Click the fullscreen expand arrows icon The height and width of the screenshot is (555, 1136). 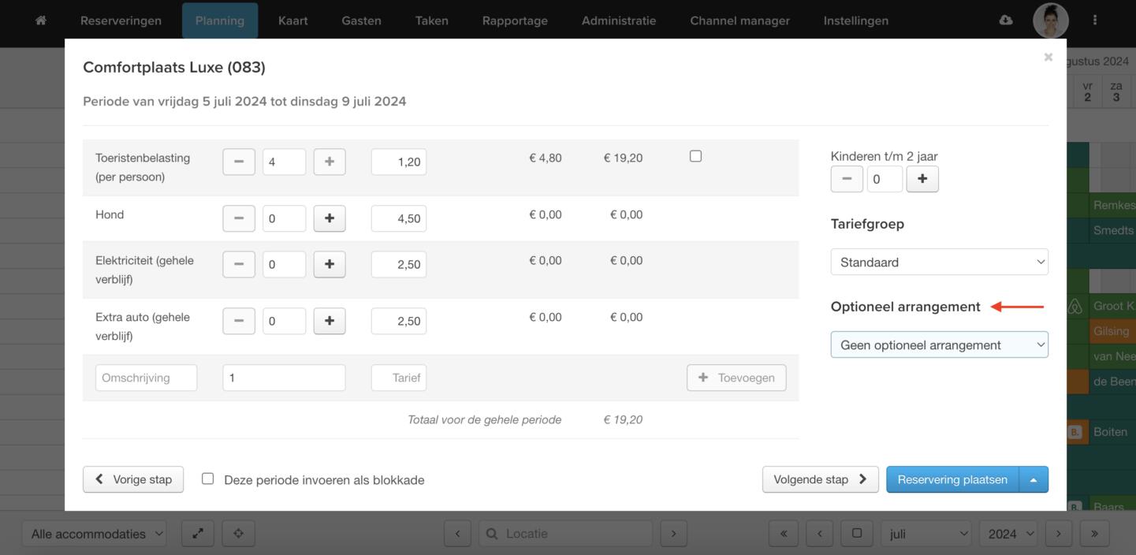click(198, 534)
